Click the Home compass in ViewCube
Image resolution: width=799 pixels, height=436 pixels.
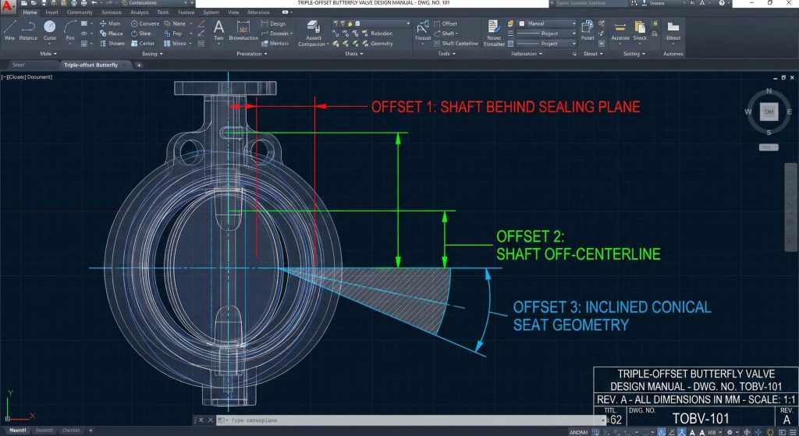(x=769, y=112)
